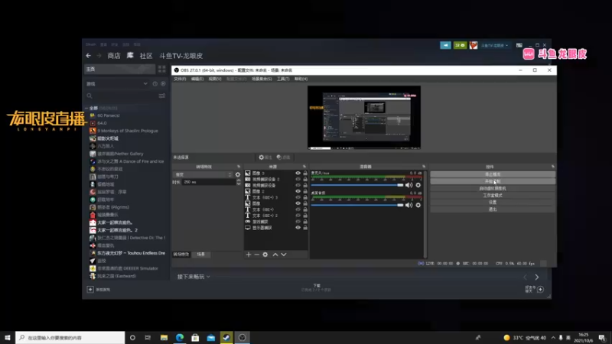Click Steam library recent clock icon

pyautogui.click(x=155, y=84)
